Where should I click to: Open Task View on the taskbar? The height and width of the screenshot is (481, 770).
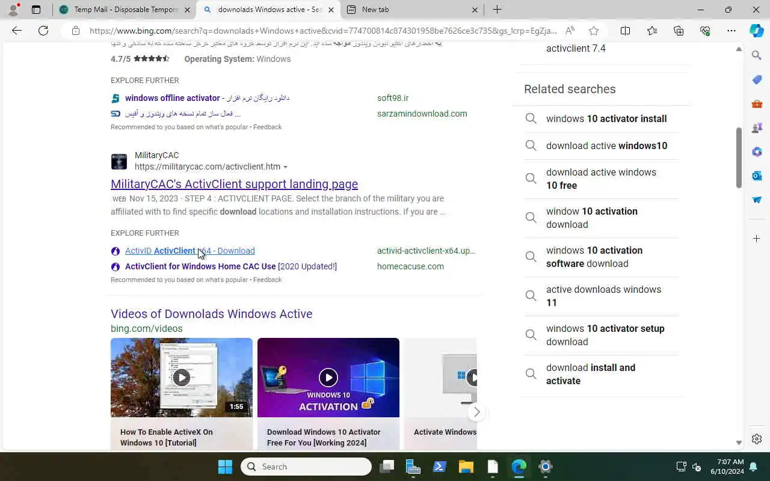(387, 467)
